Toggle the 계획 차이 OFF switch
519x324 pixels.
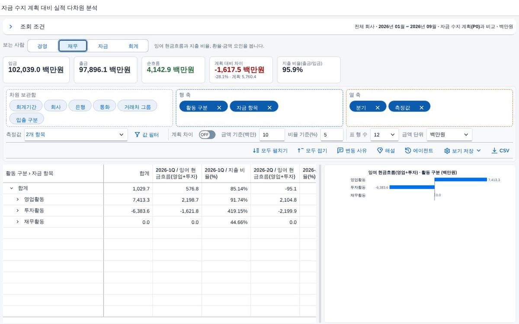point(207,135)
